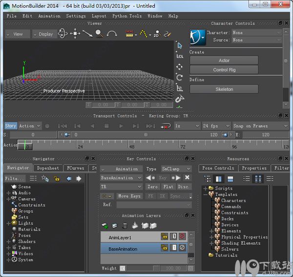Viewport: 293px width, 277px height.
Task: Go to start of take
Action: tap(63, 126)
